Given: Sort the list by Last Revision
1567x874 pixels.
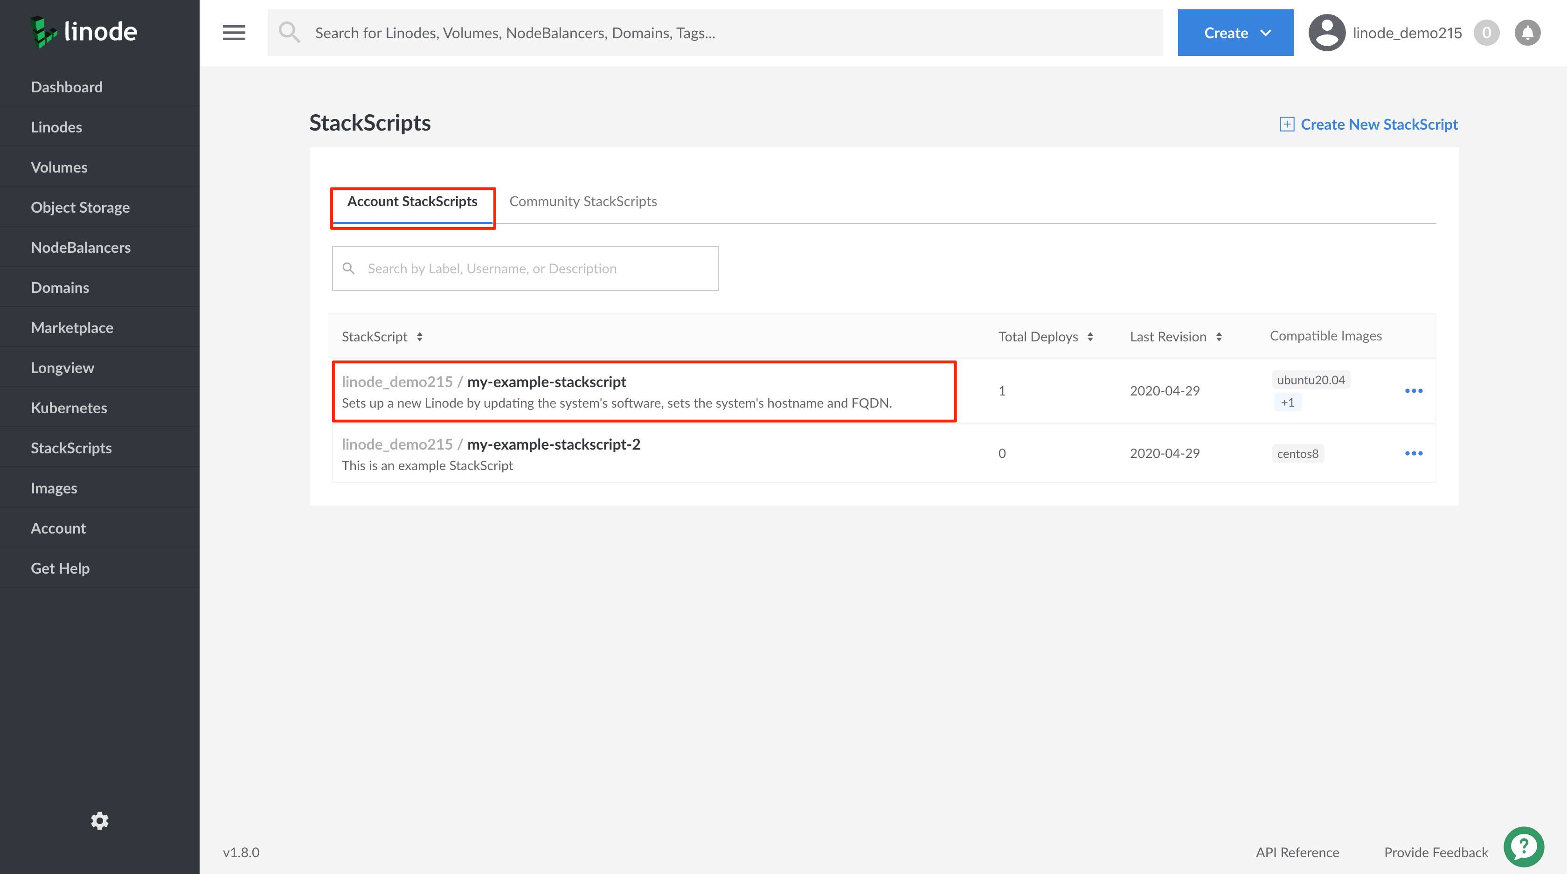Looking at the screenshot, I should pos(1220,336).
